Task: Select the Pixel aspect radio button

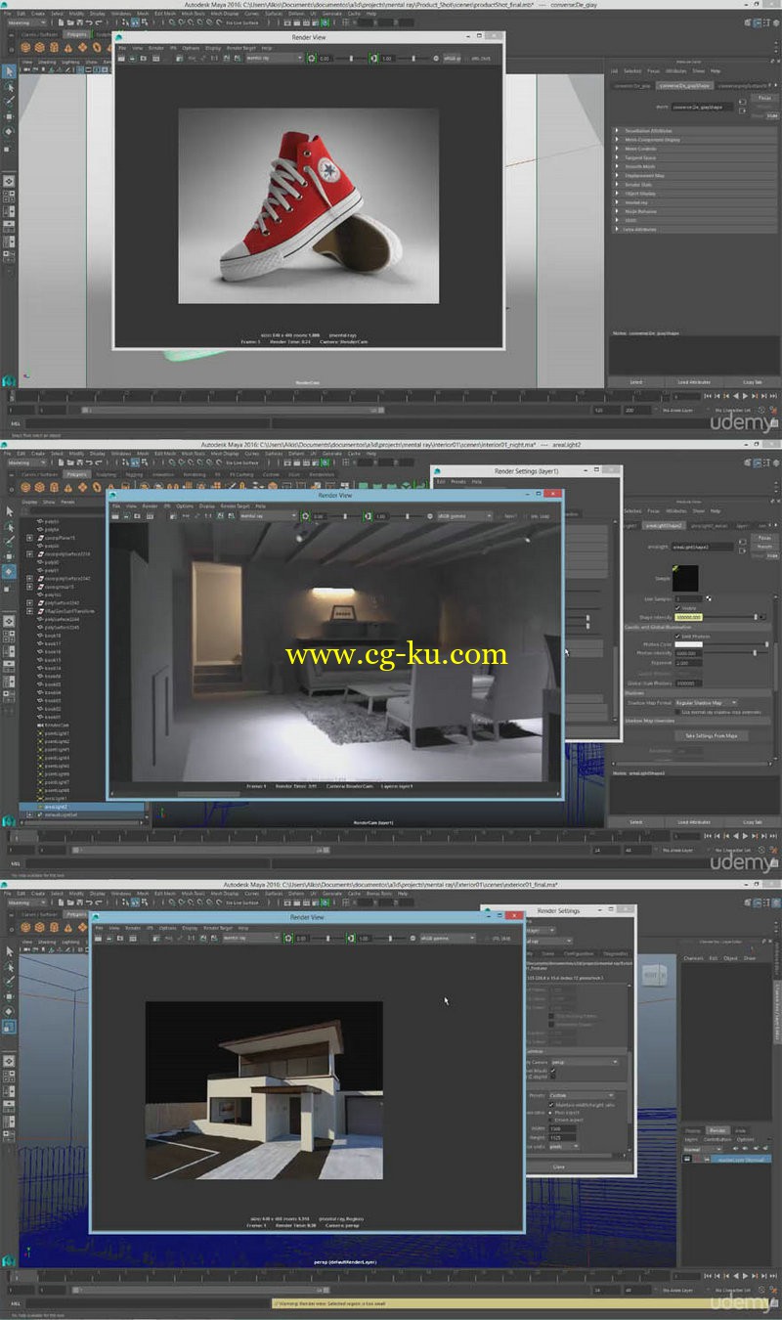Action: point(552,1112)
